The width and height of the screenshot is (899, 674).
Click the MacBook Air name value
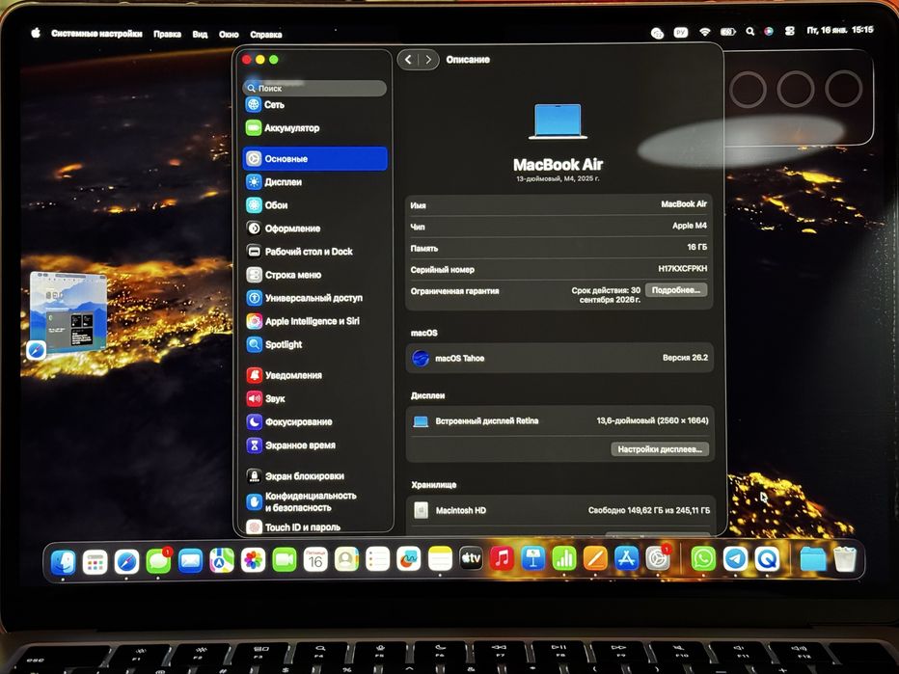(x=684, y=204)
